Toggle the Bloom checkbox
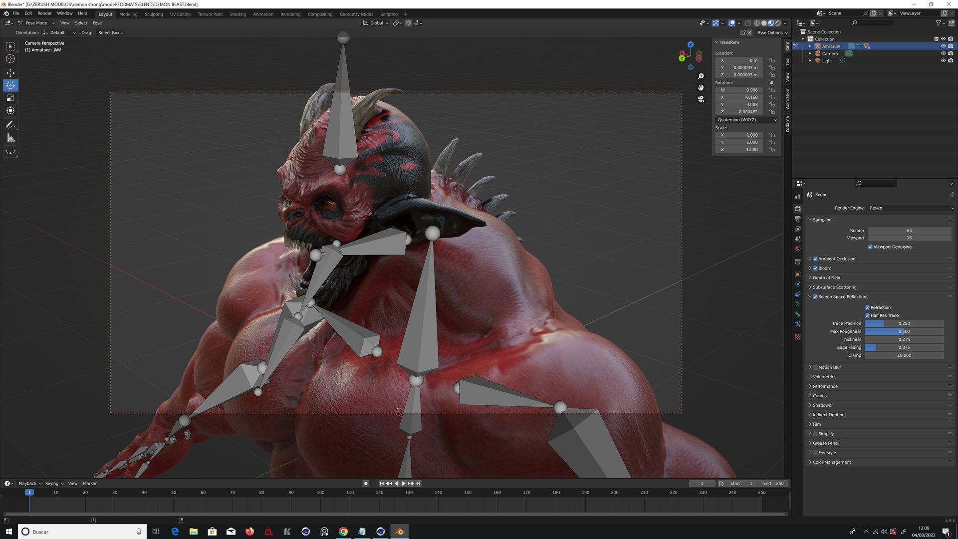Viewport: 958px width, 539px height. click(x=815, y=269)
